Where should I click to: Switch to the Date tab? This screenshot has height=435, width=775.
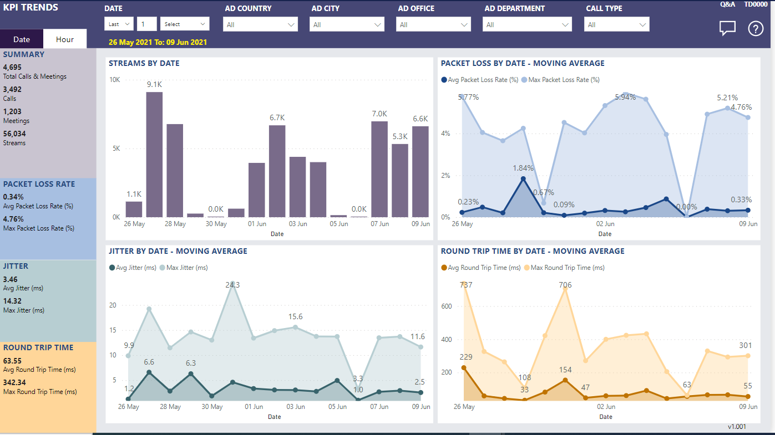pyautogui.click(x=22, y=39)
